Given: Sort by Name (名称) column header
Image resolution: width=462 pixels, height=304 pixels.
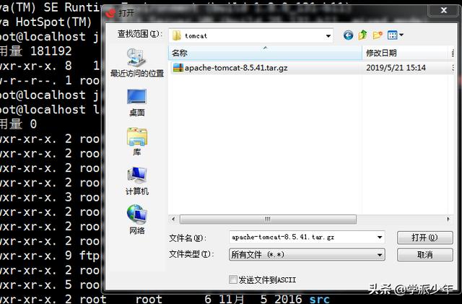Looking at the screenshot, I should click(265, 53).
